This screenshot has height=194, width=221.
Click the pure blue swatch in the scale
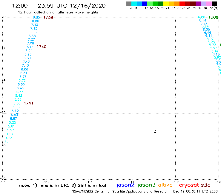pyautogui.click(x=145, y=4)
